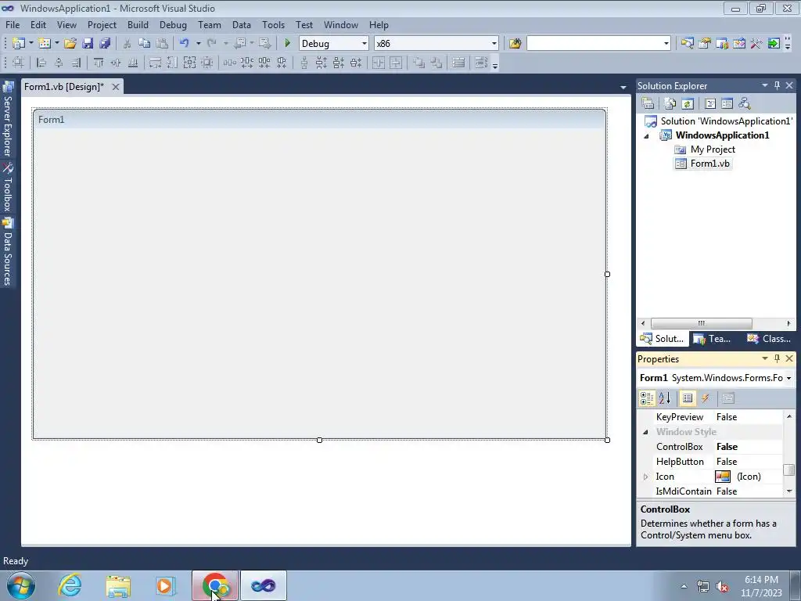Open the Server Explorer side tab
The image size is (801, 601).
click(x=8, y=119)
